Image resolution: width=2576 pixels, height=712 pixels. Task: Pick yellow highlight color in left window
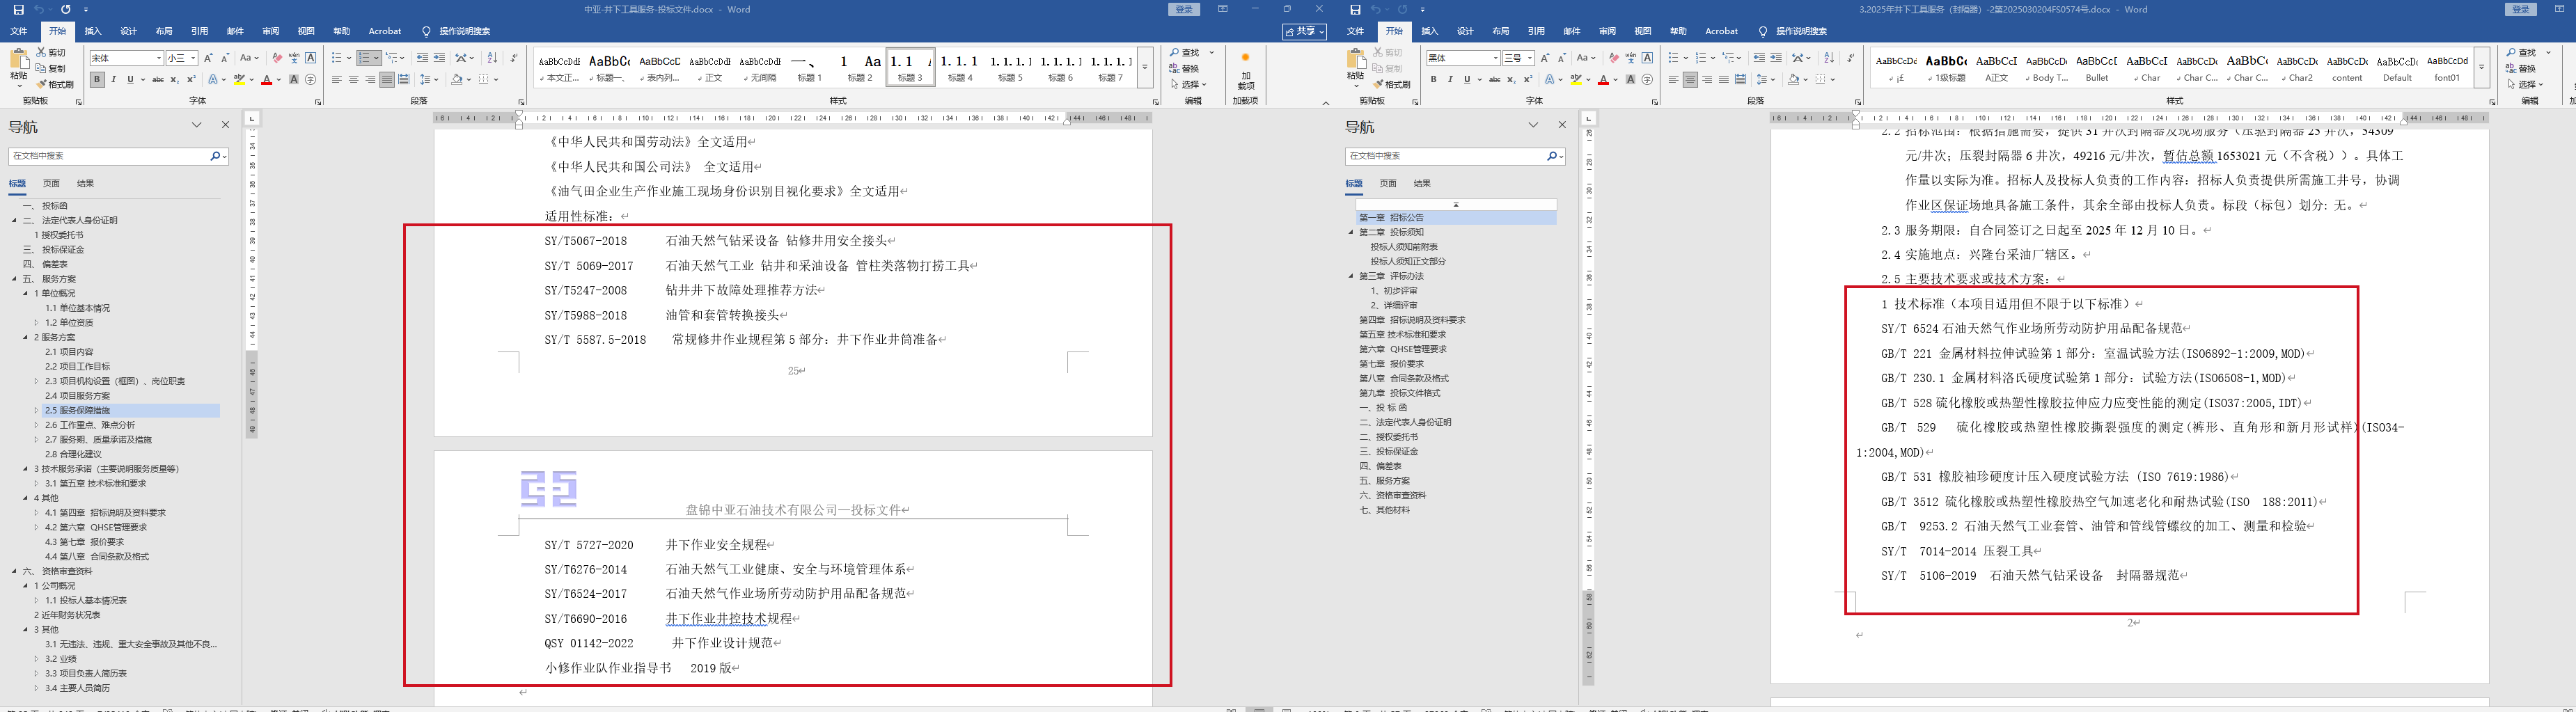239,80
